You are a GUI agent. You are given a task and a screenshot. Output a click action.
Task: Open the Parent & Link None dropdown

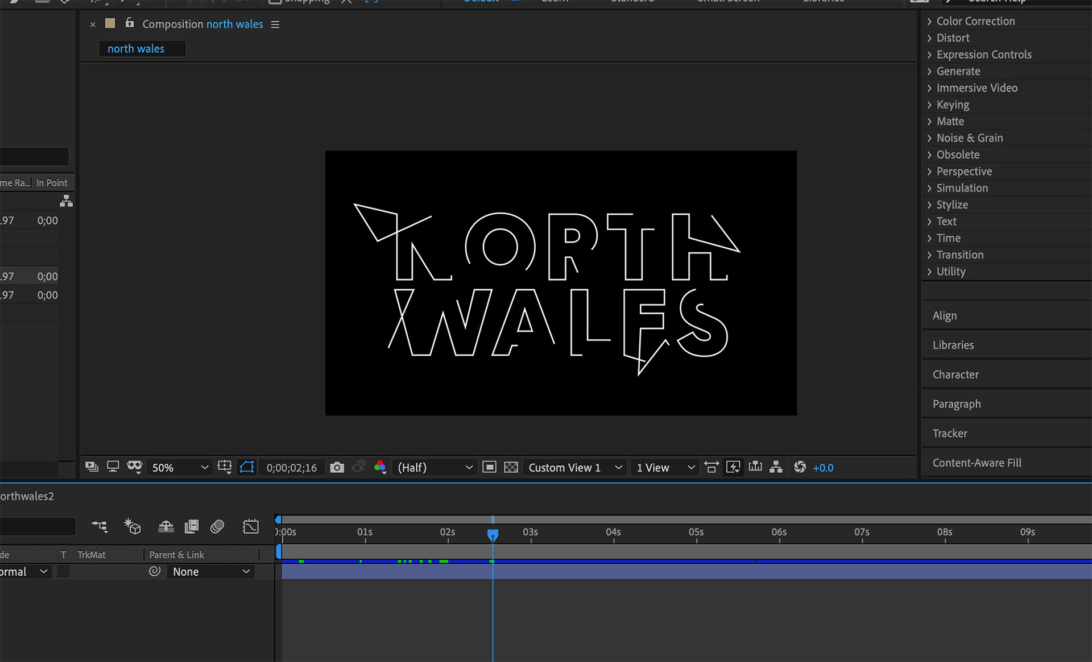click(211, 572)
